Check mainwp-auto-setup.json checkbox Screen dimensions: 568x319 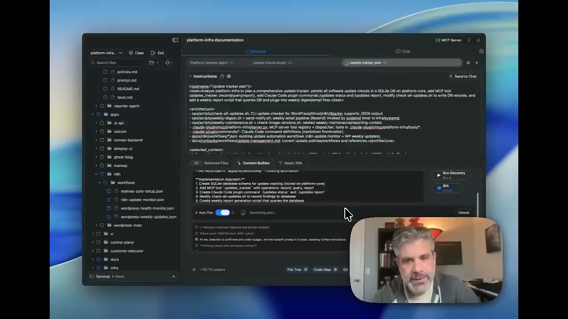coord(109,191)
